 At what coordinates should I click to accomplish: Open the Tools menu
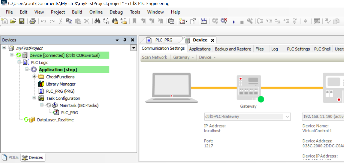(x=135, y=12)
